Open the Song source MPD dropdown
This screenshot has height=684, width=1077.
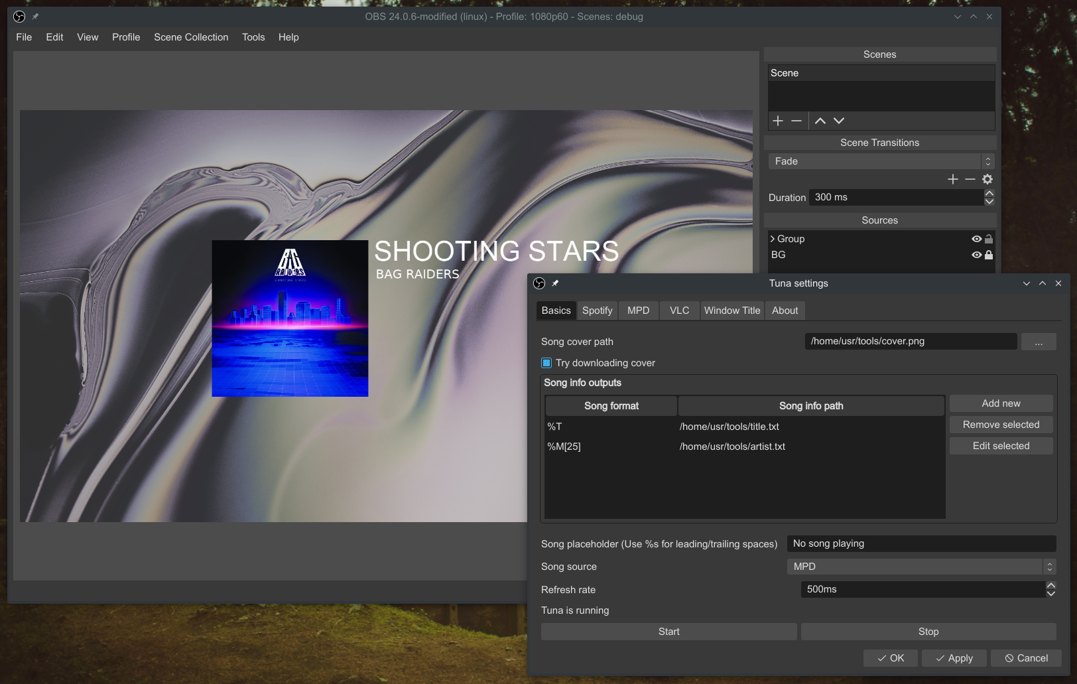point(921,567)
